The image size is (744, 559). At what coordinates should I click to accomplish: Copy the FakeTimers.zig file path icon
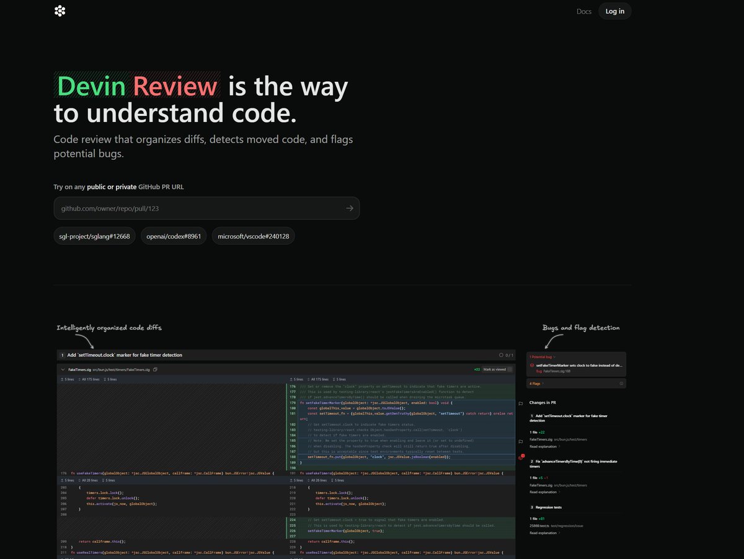point(155,369)
